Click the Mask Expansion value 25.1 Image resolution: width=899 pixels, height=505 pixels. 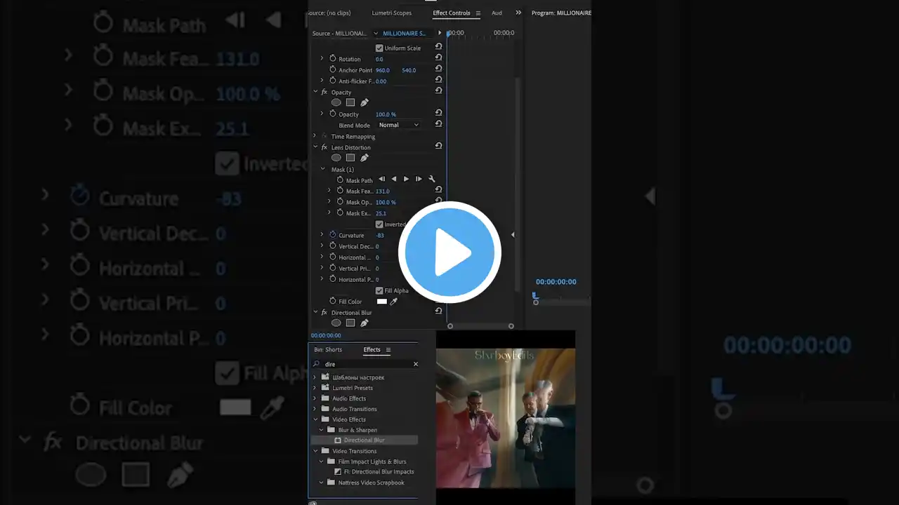[381, 213]
